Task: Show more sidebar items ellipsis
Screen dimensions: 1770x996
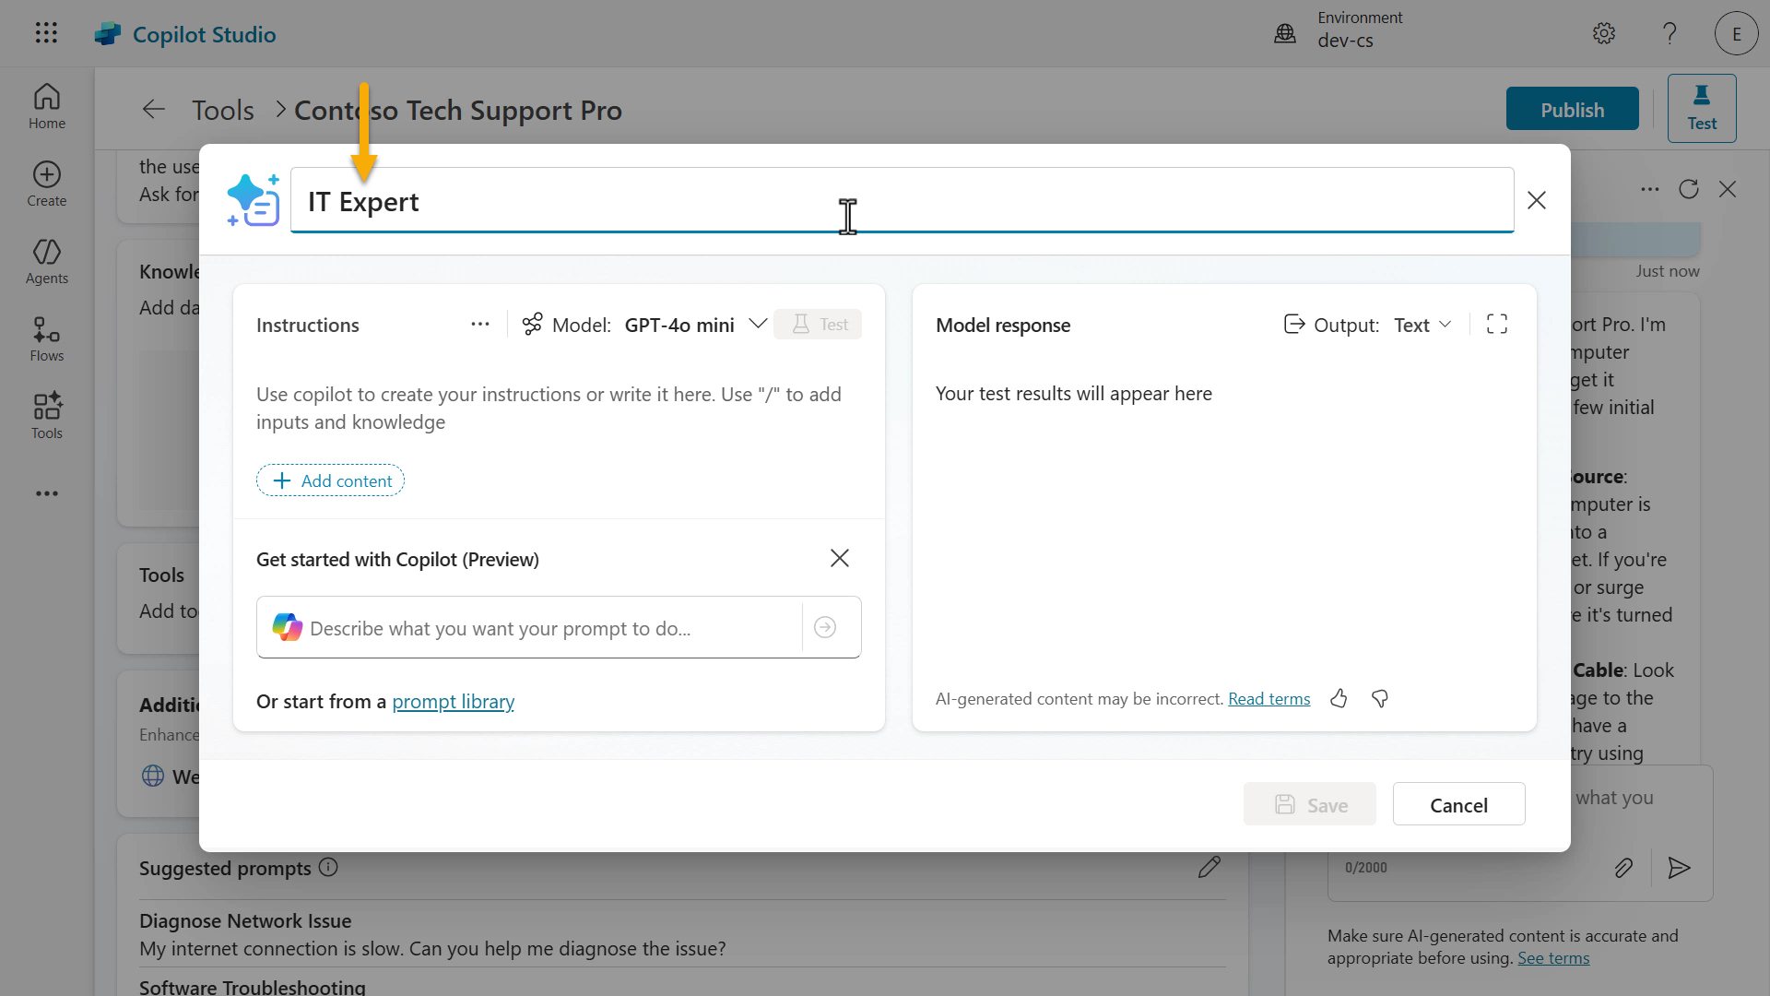Action: 47,493
